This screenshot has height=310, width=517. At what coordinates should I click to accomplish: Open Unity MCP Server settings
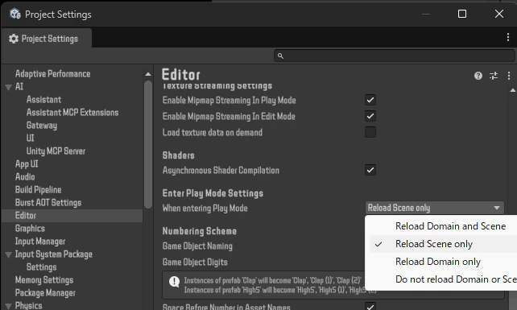[x=56, y=151]
